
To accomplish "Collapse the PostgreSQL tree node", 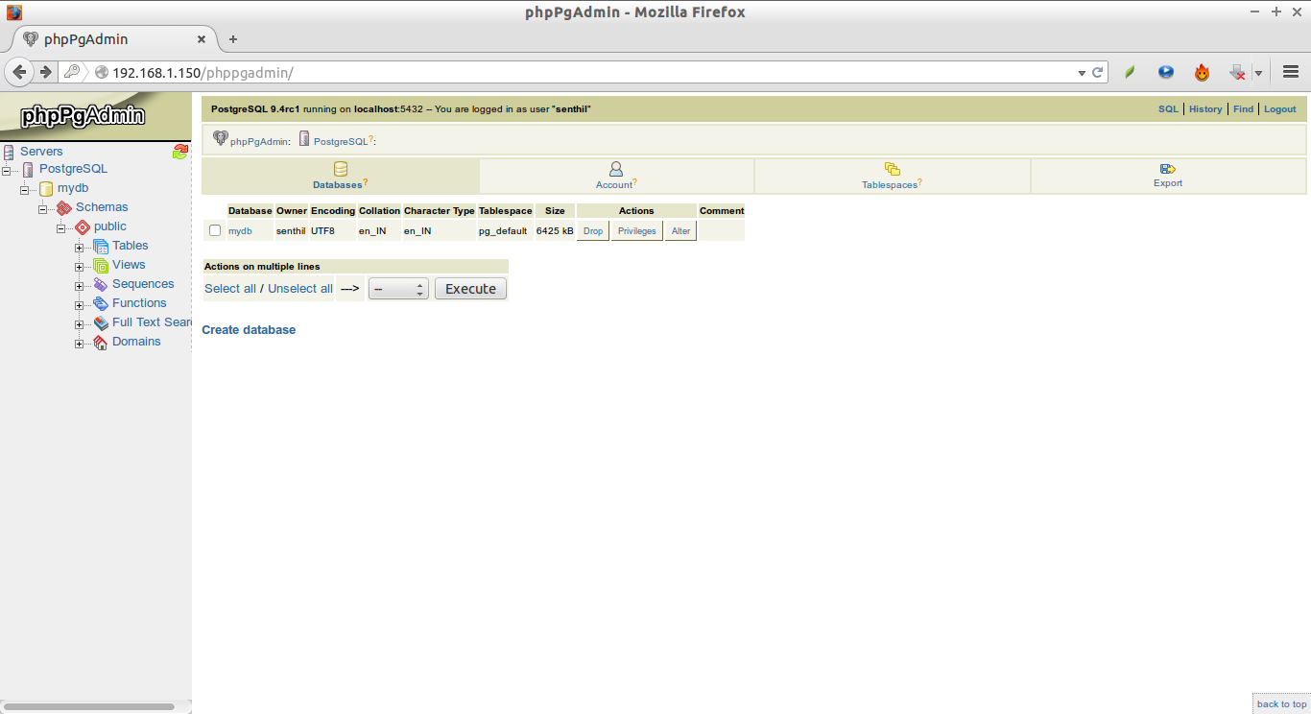I will tap(7, 170).
